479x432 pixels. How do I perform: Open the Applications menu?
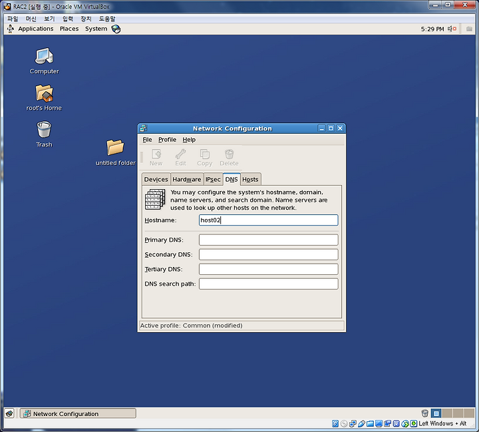coord(36,29)
